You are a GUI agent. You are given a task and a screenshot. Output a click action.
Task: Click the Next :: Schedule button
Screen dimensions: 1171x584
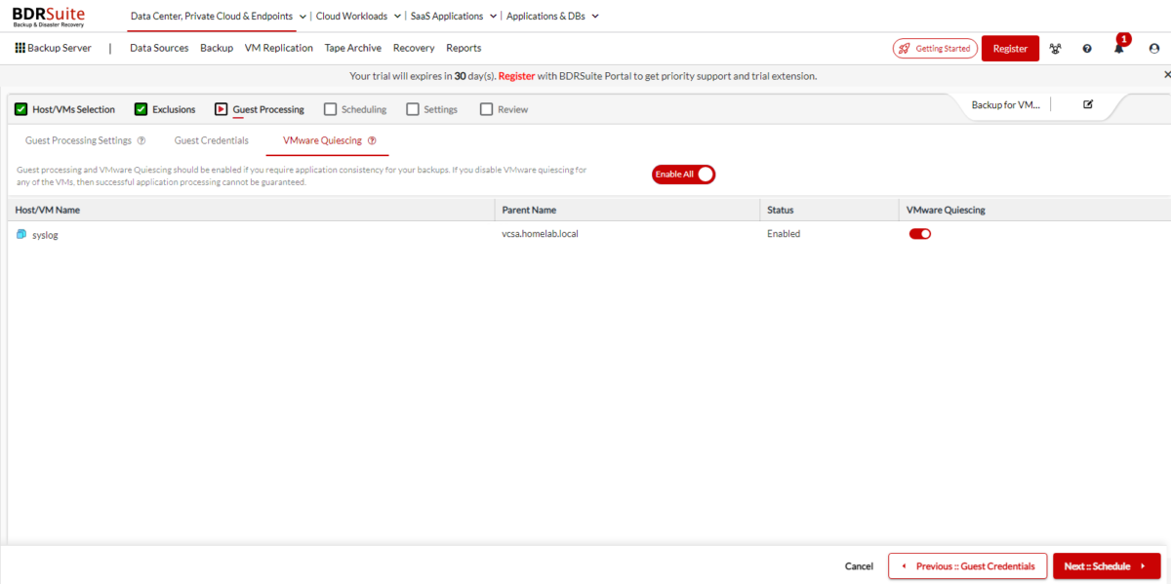point(1106,565)
